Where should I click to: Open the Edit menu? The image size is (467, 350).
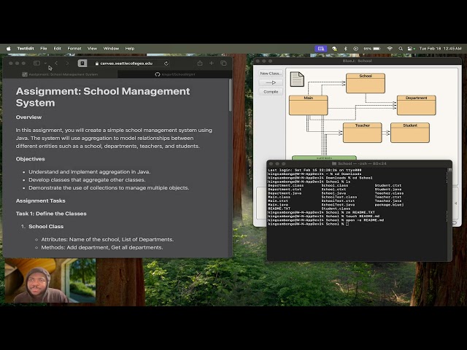[57, 49]
